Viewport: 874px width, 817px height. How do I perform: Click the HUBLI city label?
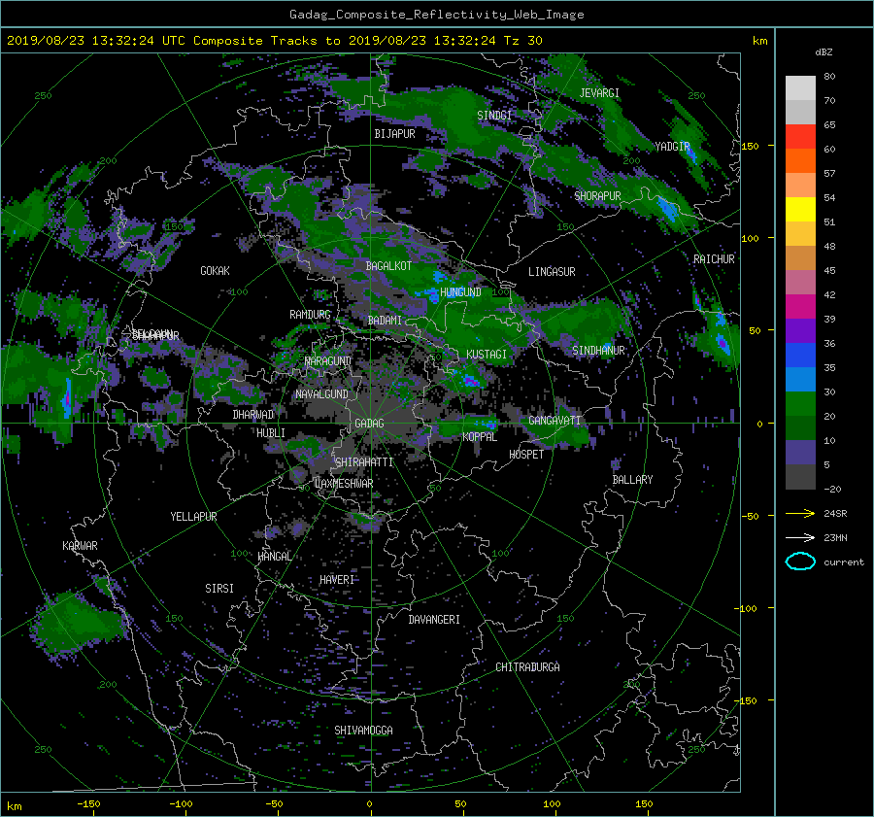(271, 432)
